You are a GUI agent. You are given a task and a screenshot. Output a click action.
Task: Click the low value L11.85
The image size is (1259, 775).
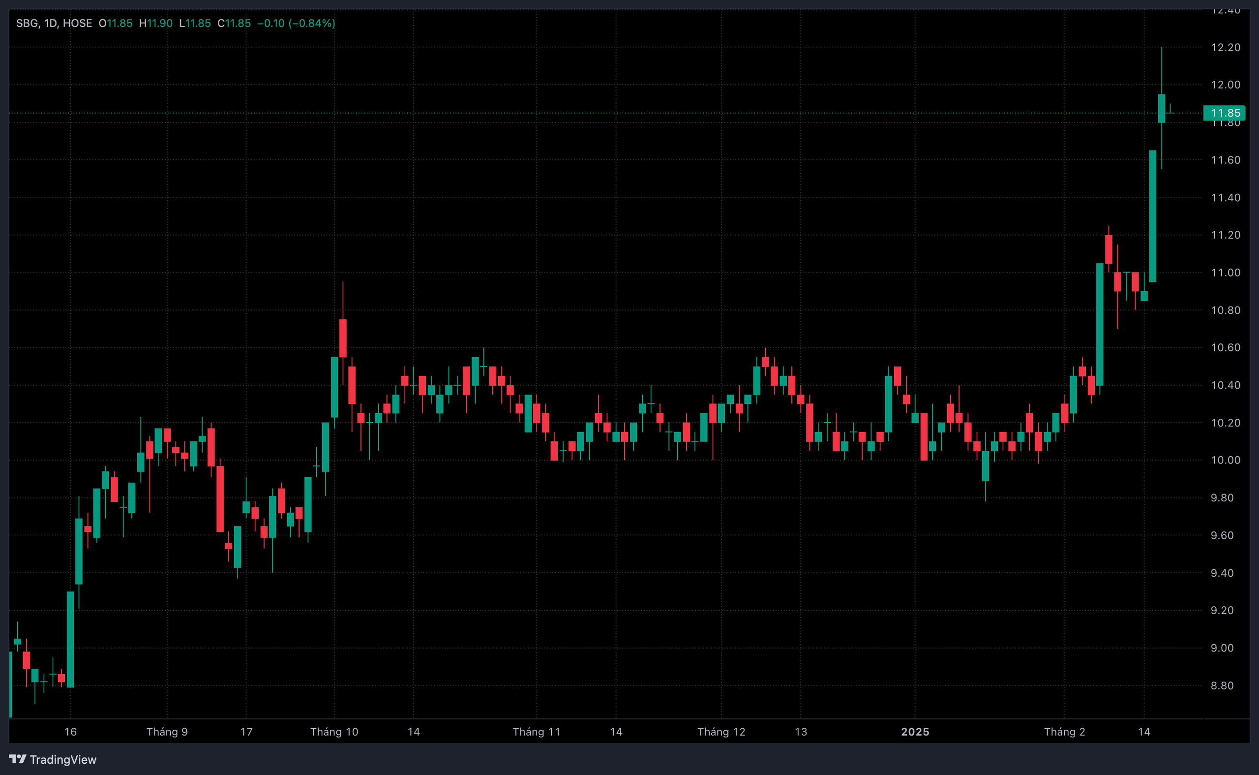tap(195, 23)
